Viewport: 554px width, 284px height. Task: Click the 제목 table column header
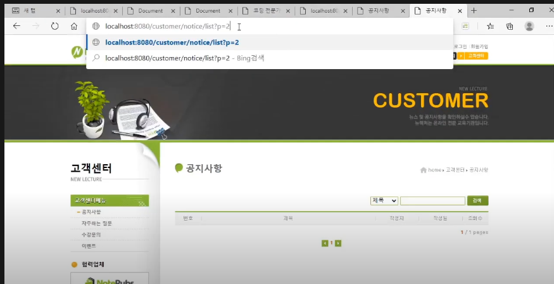coord(288,219)
